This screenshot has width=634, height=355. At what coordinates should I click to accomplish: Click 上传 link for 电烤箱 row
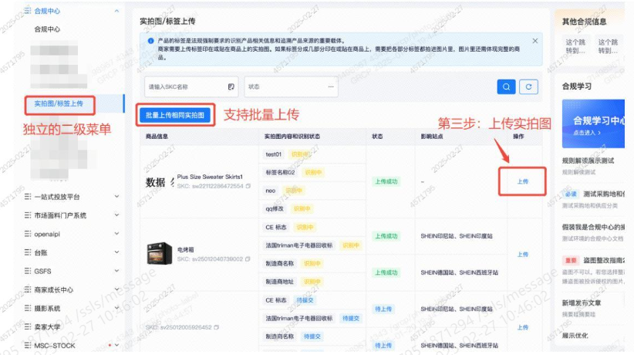[x=522, y=254]
